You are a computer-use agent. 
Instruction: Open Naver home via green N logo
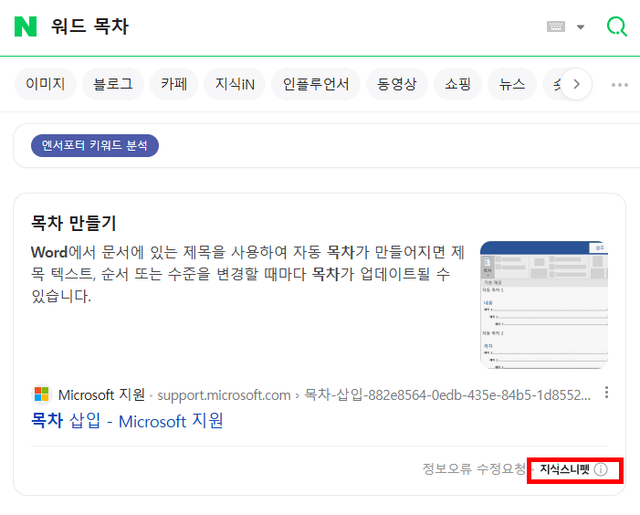coord(26,26)
